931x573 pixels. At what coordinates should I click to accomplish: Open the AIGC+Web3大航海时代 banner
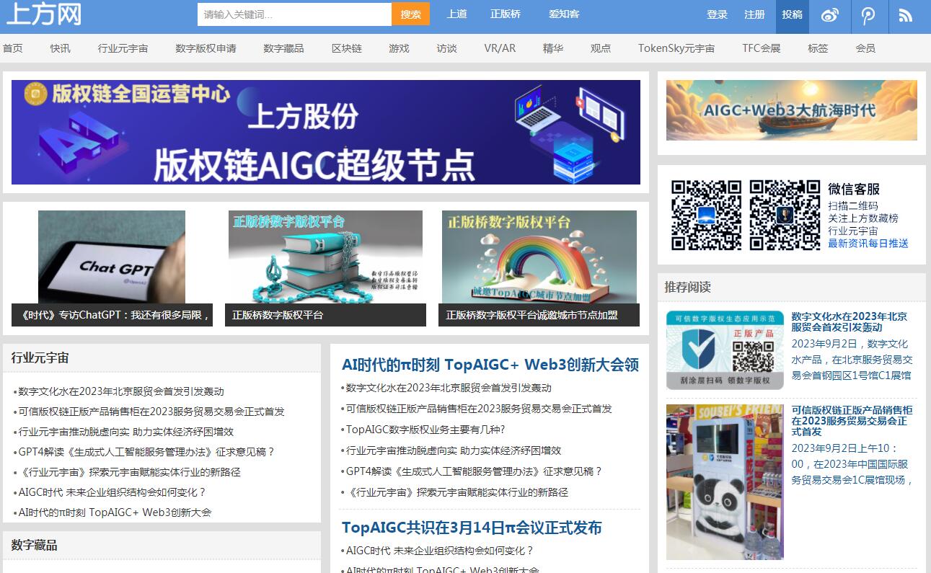(x=792, y=110)
